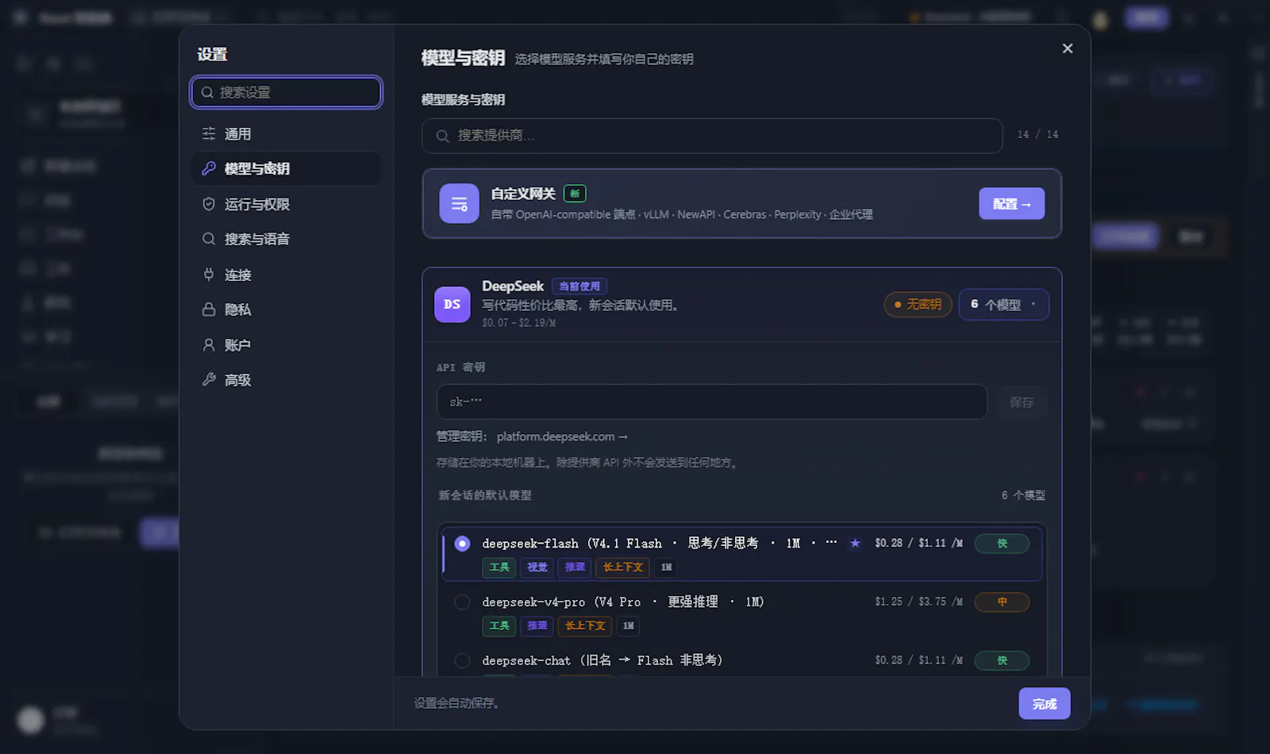1270x754 pixels.
Task: Click the 新 badge beside 自定义网关
Action: click(x=575, y=194)
